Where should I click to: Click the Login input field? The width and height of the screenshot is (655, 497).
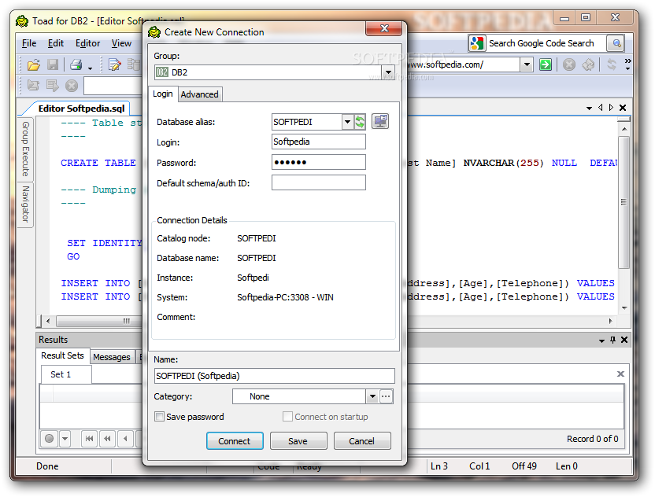[319, 142]
